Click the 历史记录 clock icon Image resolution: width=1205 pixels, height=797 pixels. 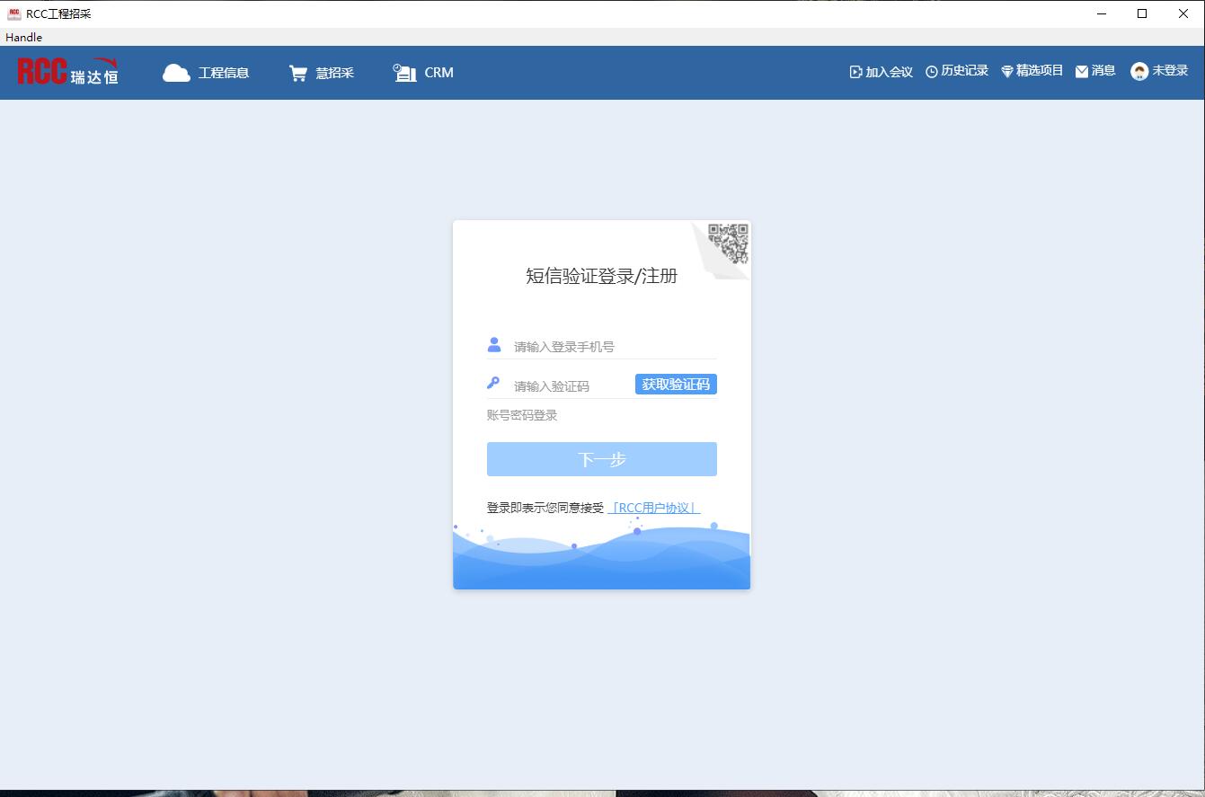click(932, 72)
